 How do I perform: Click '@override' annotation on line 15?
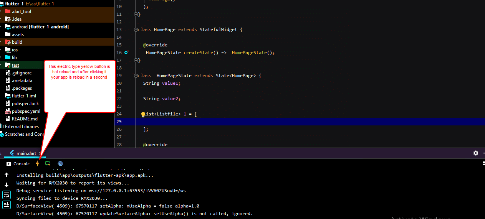[x=155, y=45]
